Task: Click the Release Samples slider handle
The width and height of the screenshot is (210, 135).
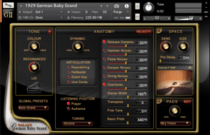Action: pos(126,46)
